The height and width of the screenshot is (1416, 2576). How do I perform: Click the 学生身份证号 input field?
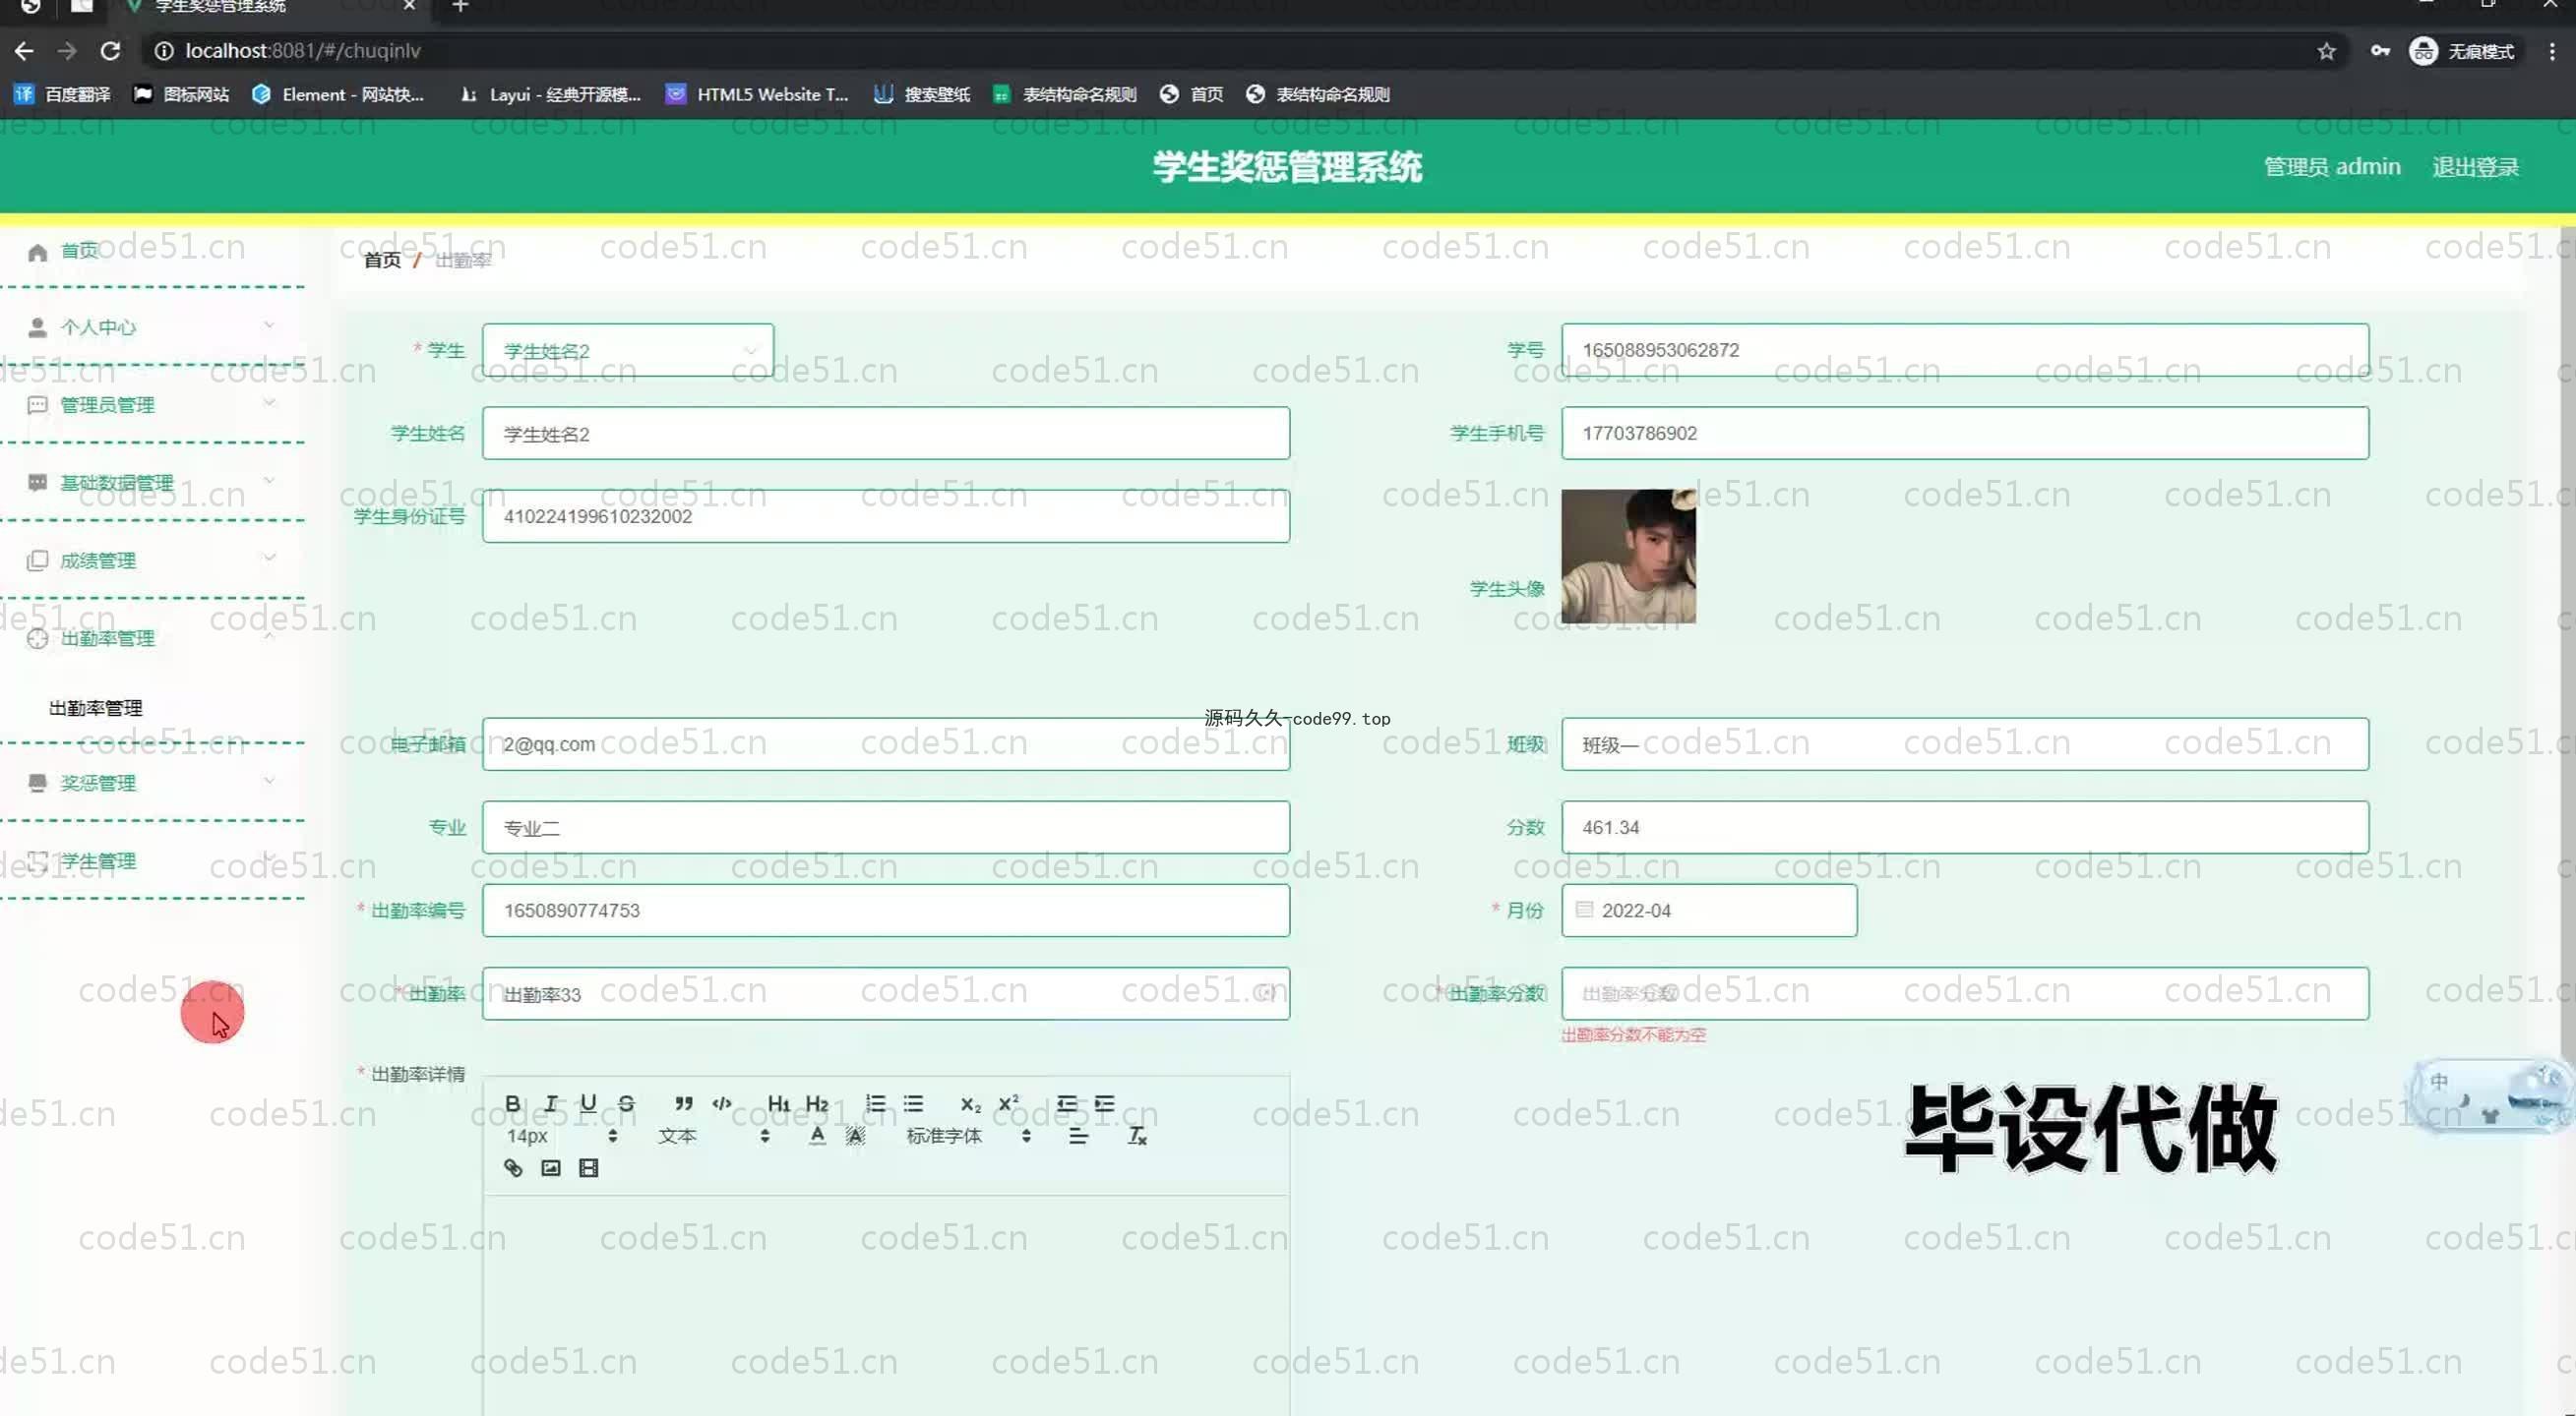click(x=886, y=516)
